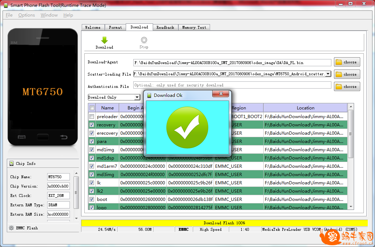Click the Download Ok dialog's title icon
This screenshot has height=247, width=375.
pyautogui.click(x=149, y=95)
